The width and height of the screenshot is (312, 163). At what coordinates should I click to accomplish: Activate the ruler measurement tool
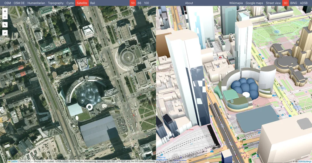click(x=5, y=33)
